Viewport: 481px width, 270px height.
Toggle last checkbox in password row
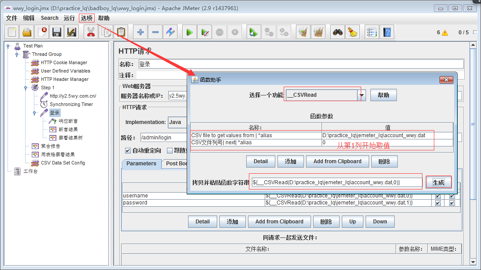click(x=452, y=203)
